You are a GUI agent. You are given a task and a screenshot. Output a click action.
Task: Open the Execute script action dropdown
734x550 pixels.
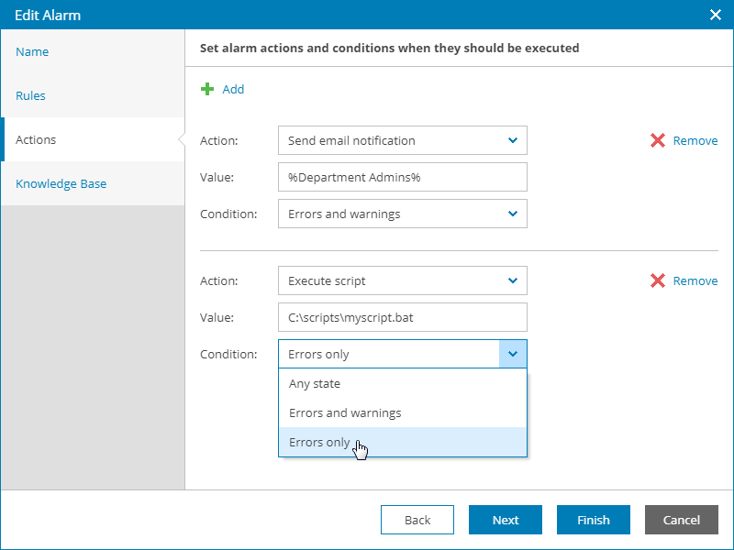(x=512, y=280)
